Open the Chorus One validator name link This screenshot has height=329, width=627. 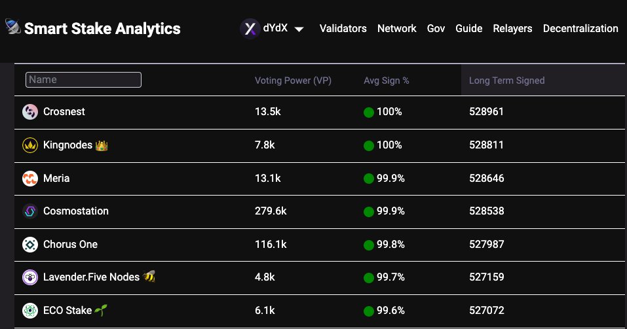(x=70, y=244)
